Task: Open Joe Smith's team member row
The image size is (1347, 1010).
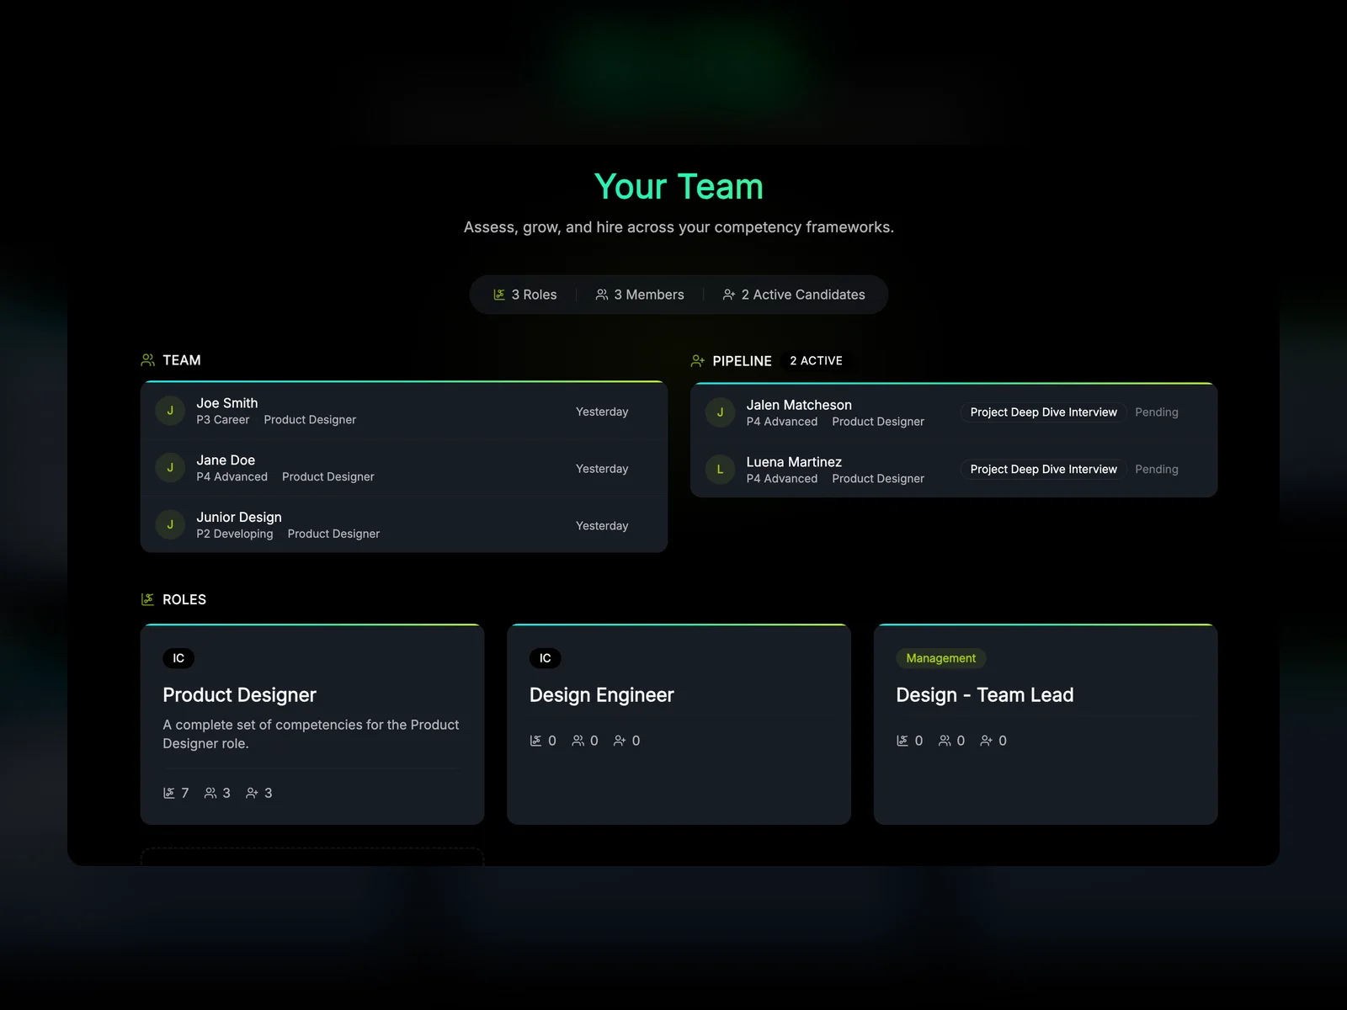Action: pos(404,412)
